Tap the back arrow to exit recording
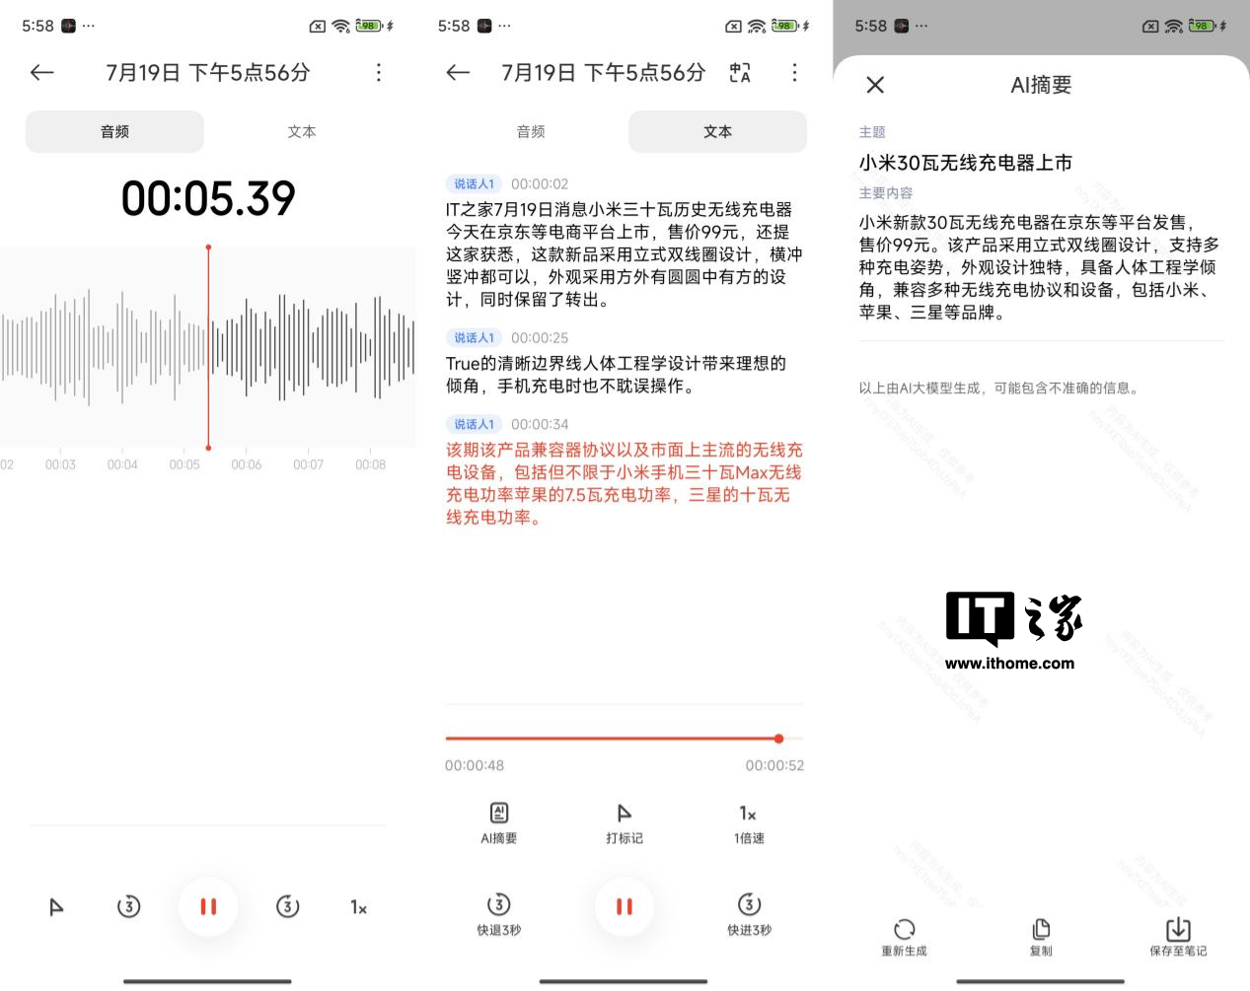 [x=40, y=72]
